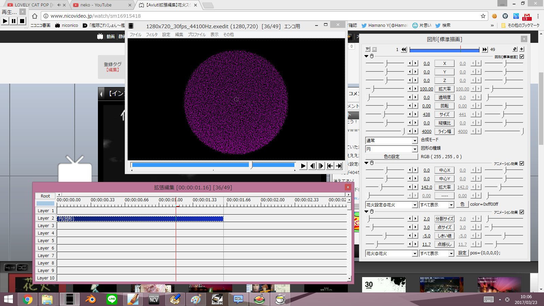The image size is (544, 306).
Task: Open the すべて表示 dropdown beside 花火@花火
Action: pyautogui.click(x=437, y=253)
